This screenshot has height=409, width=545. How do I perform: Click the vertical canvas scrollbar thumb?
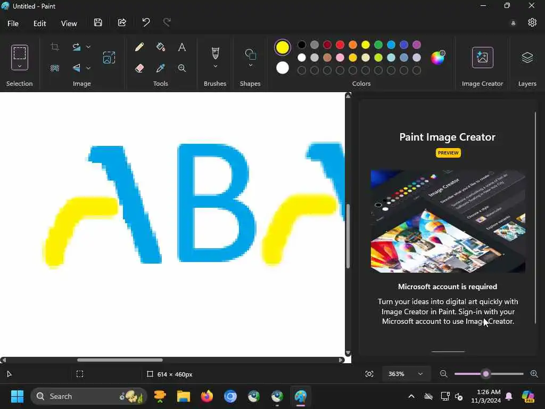pos(348,236)
